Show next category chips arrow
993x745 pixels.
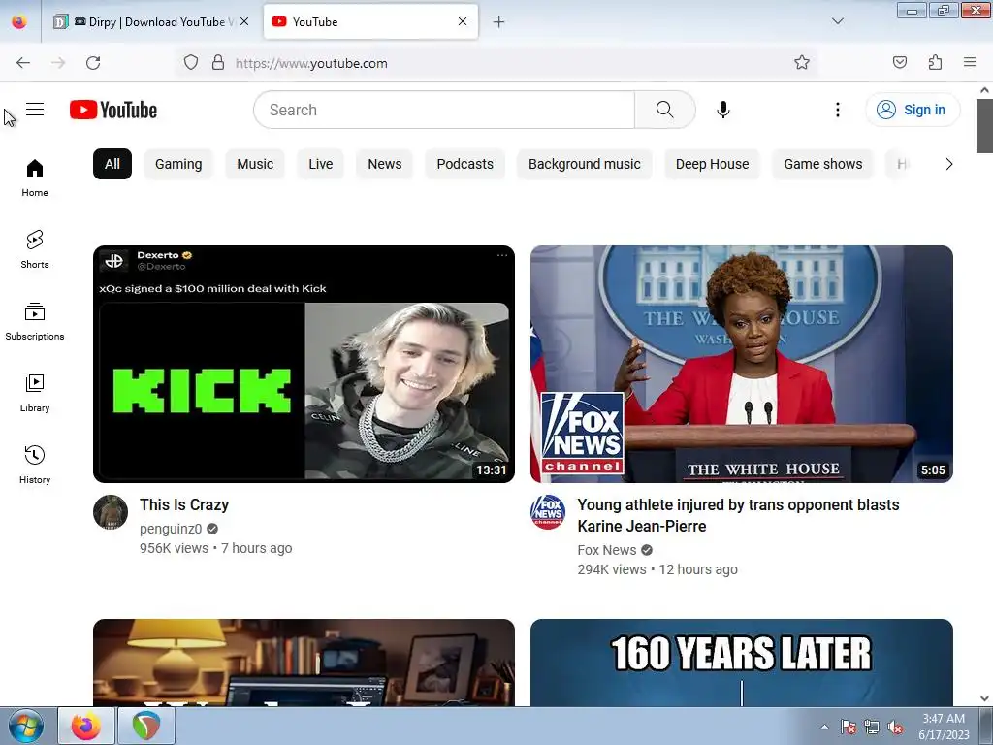pos(948,164)
